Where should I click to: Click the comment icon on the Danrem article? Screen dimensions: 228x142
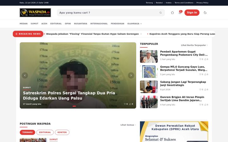coord(205,105)
